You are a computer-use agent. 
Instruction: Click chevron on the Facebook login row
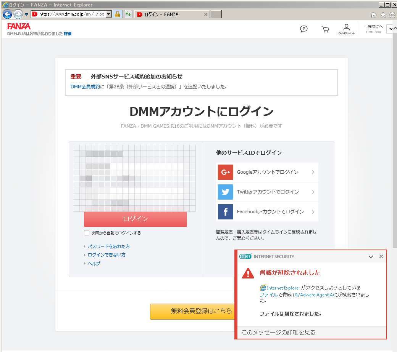click(x=313, y=211)
